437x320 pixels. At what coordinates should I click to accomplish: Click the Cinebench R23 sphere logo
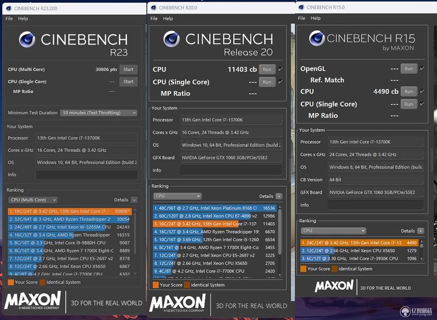(27, 39)
